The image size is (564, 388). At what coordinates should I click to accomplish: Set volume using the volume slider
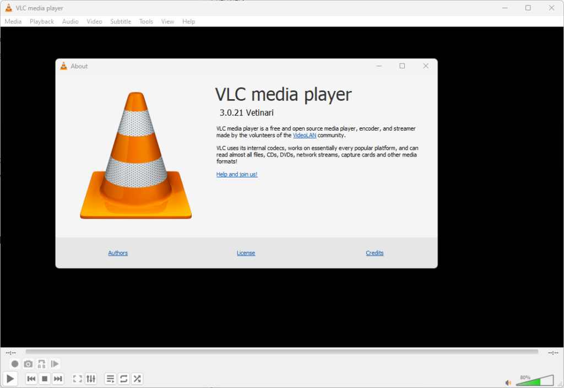(534, 380)
